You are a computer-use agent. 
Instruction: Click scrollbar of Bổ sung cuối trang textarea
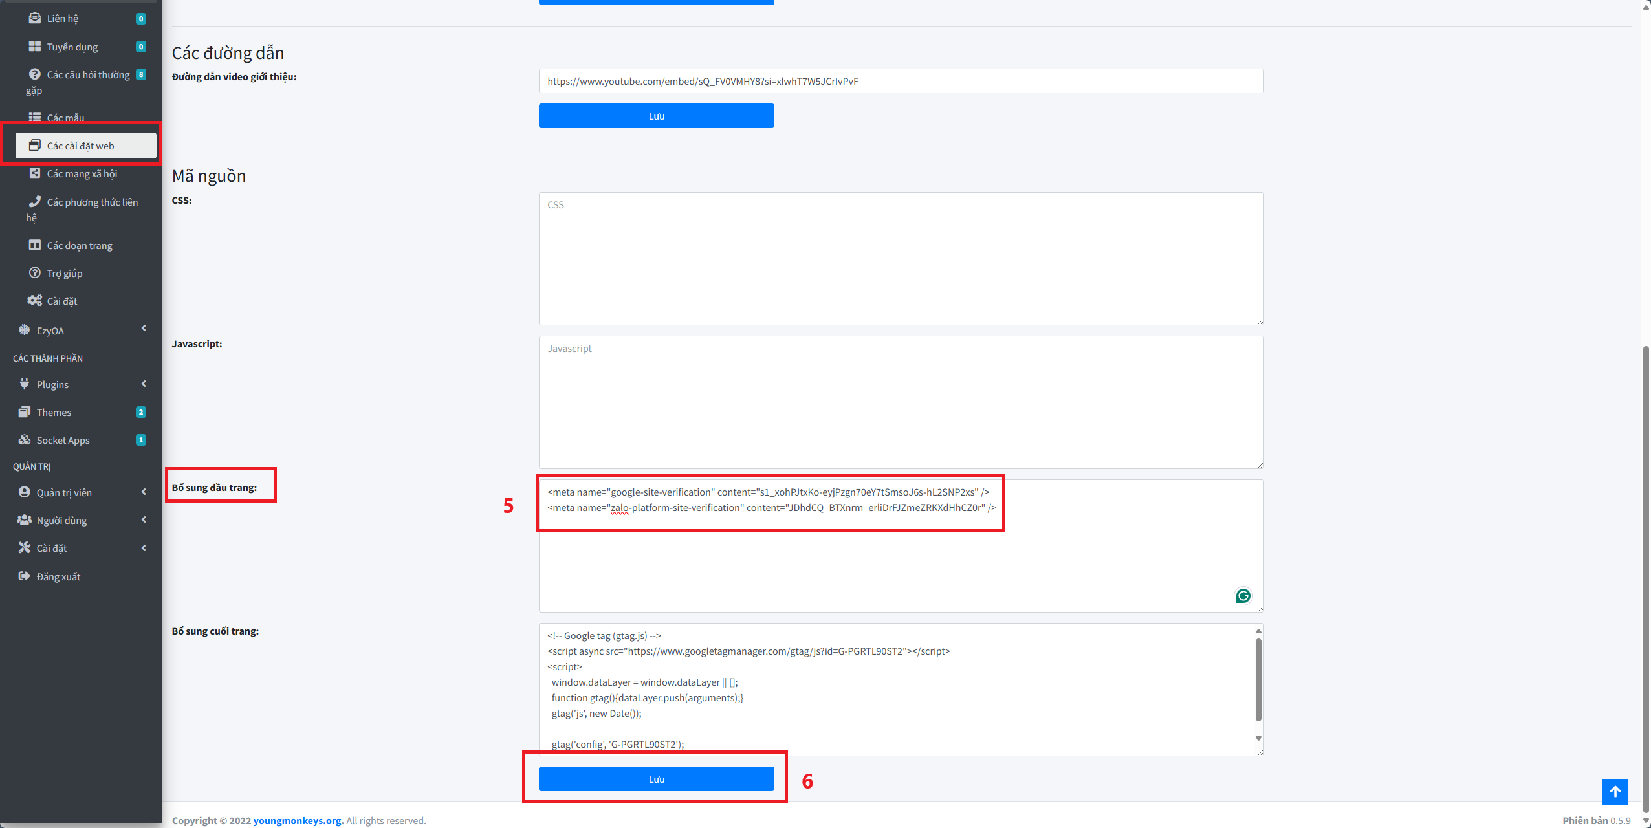tap(1258, 679)
